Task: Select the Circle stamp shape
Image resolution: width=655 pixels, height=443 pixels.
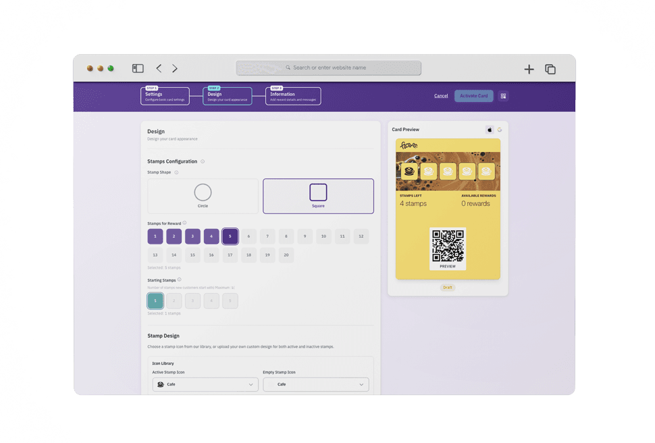Action: pos(203,196)
